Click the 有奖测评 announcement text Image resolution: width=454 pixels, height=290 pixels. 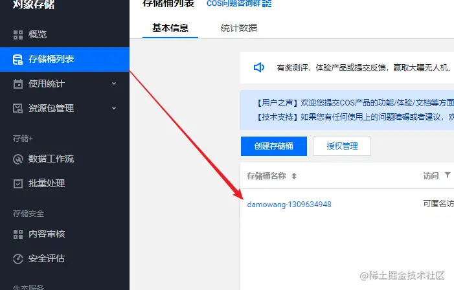364,68
